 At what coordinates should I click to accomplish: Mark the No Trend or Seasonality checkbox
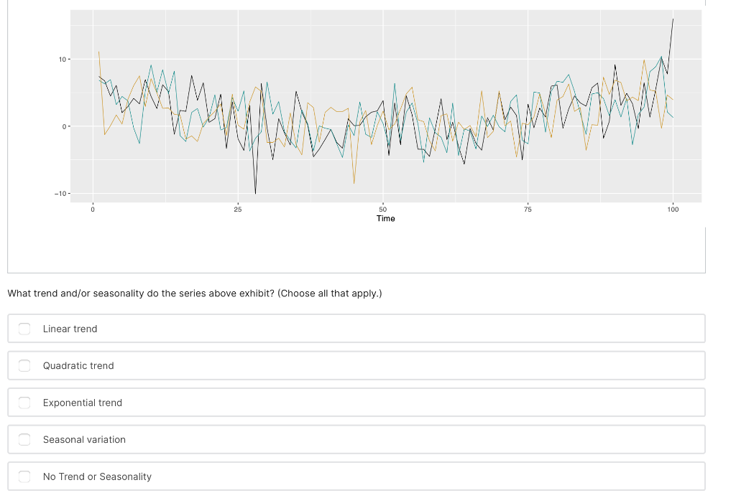point(24,476)
